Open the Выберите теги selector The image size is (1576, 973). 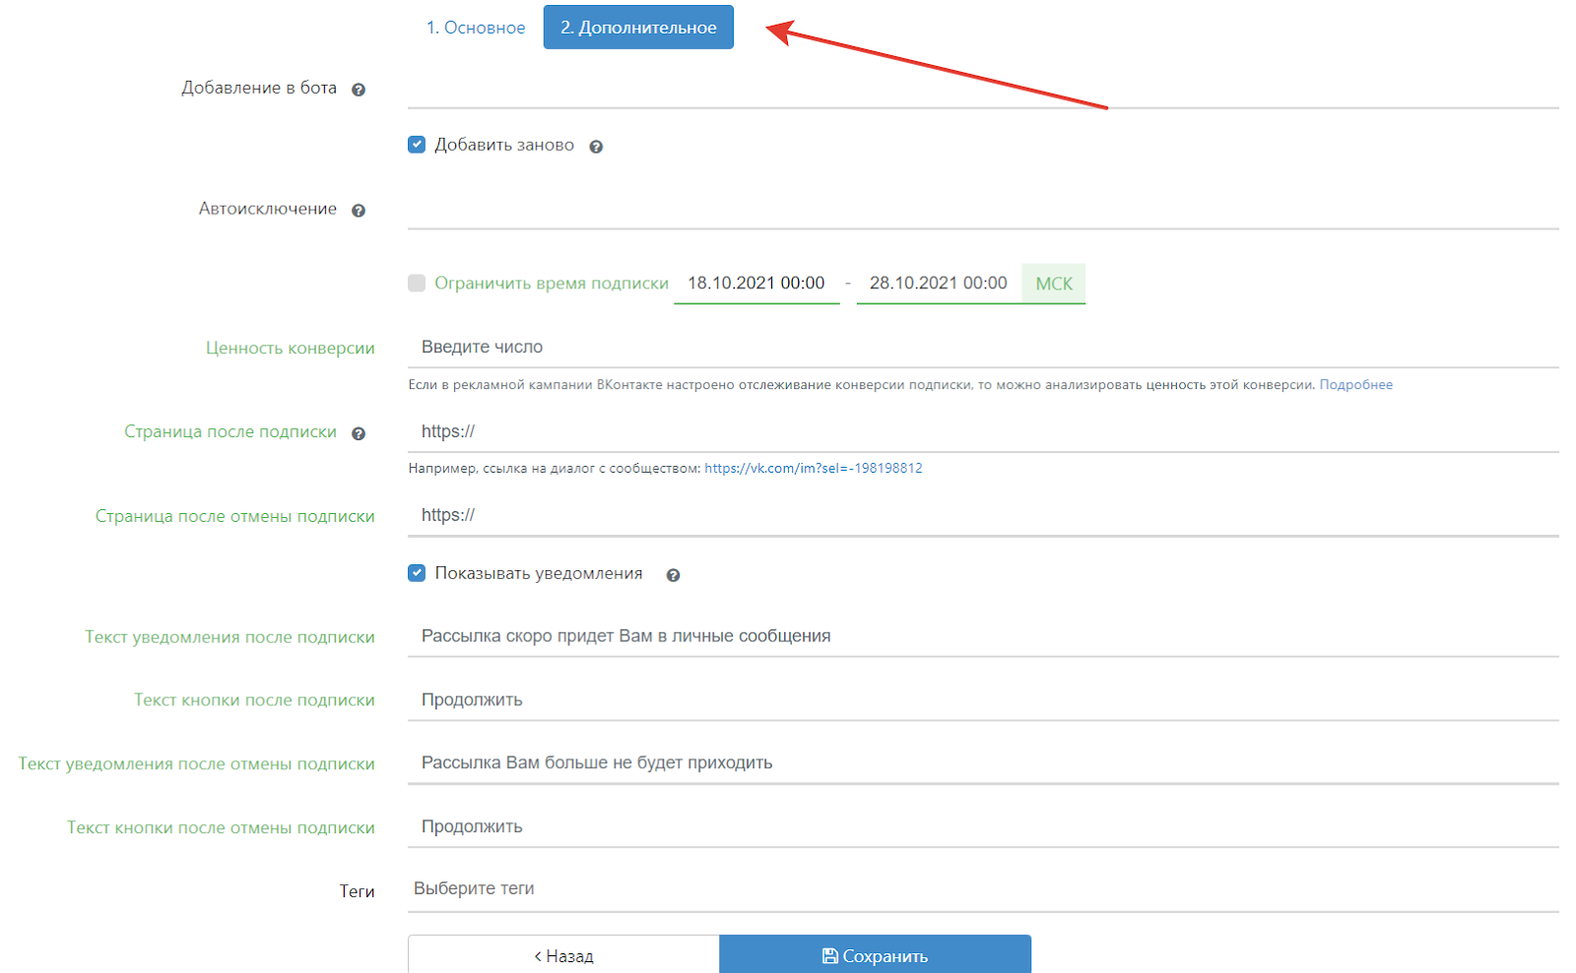tap(982, 888)
